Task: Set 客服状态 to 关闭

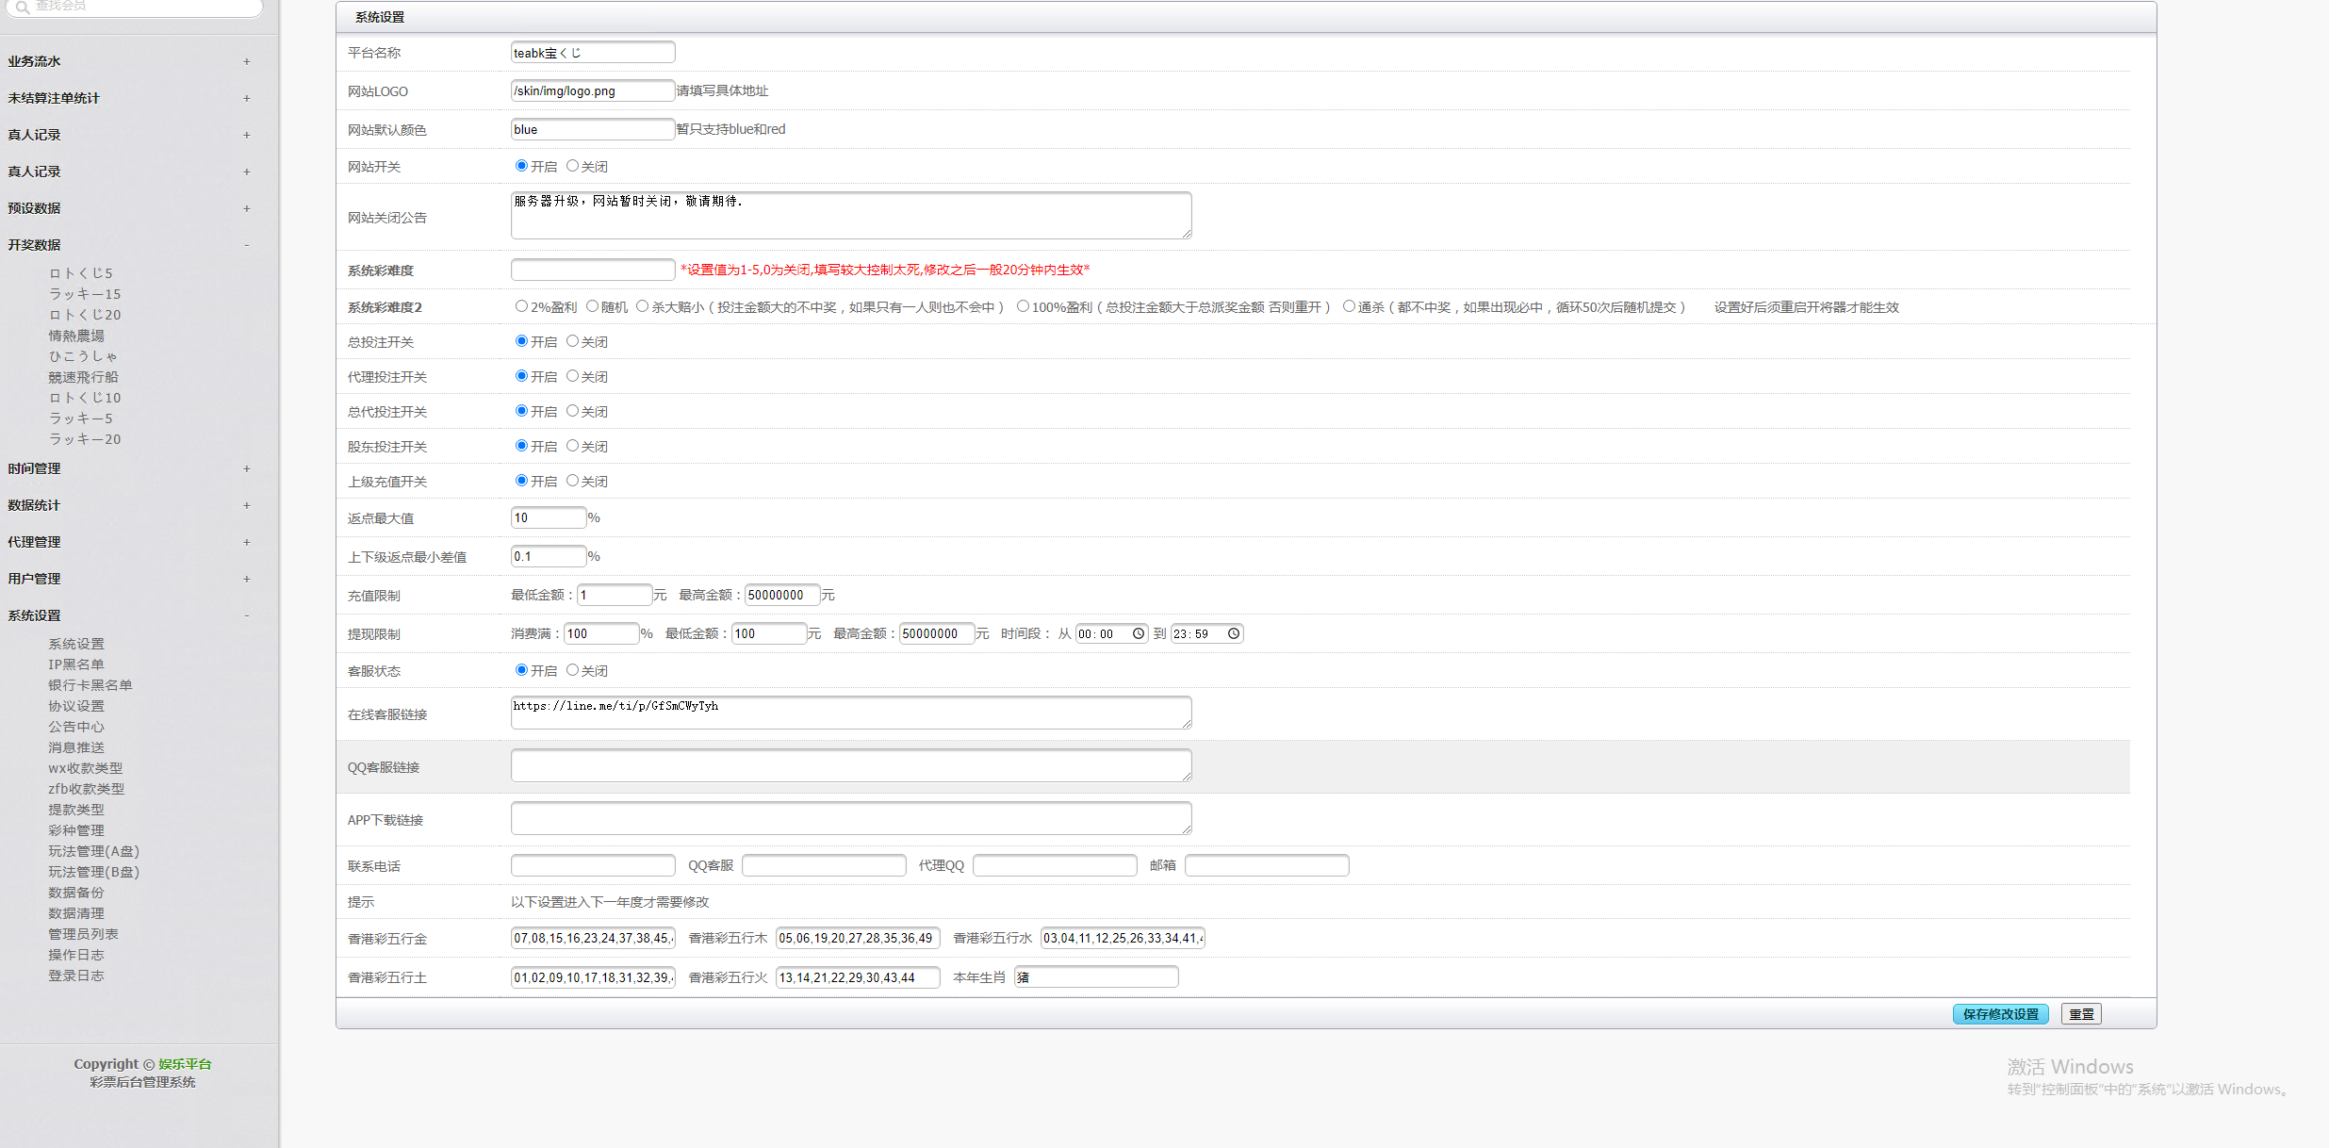Action: tap(572, 670)
